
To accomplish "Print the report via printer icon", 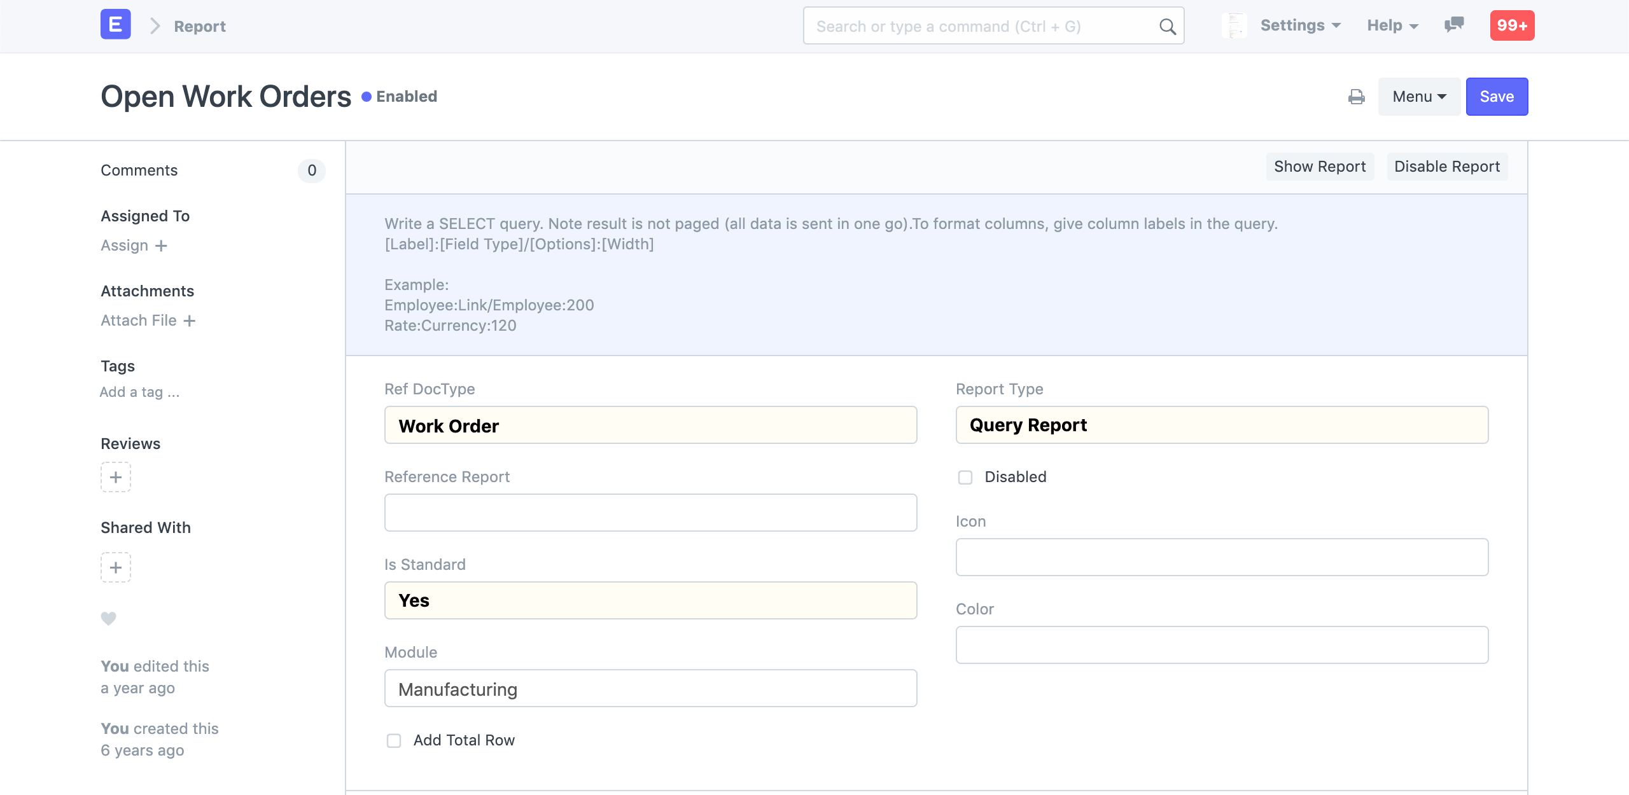I will click(x=1357, y=97).
